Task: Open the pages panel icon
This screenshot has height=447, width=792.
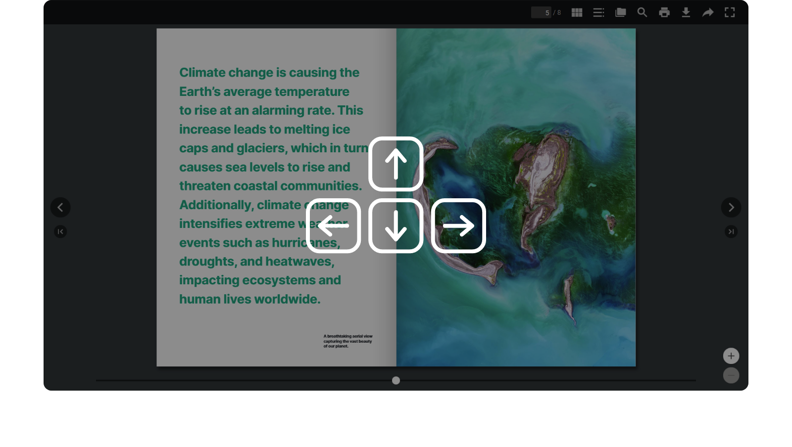Action: tap(620, 12)
